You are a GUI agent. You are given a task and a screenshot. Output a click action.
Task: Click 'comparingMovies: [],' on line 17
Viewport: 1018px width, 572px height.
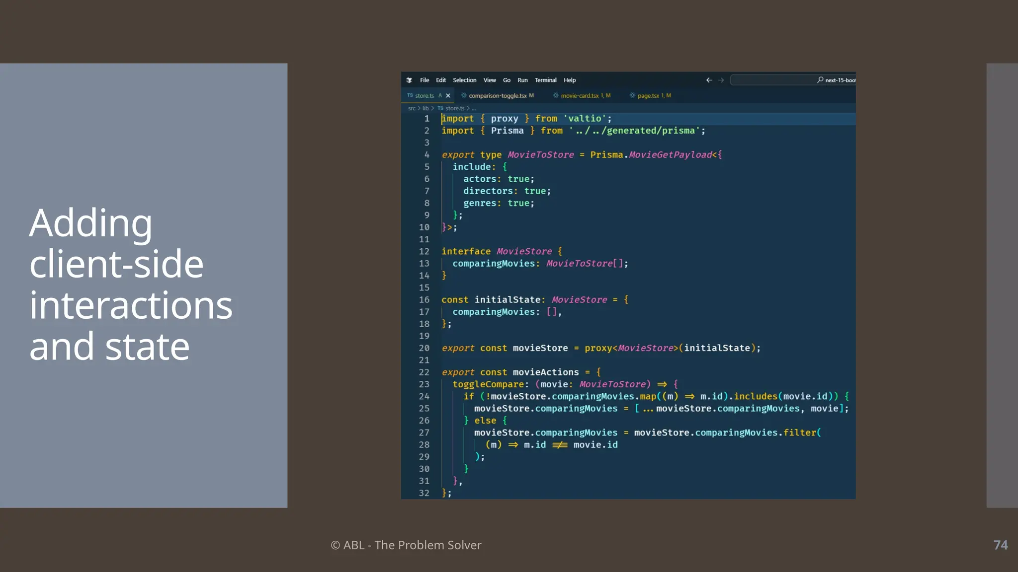[x=507, y=312]
